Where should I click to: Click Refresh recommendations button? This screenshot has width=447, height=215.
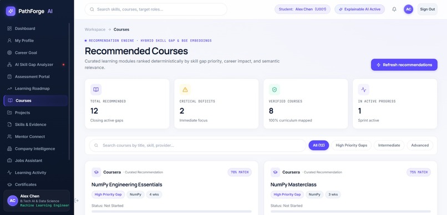click(404, 65)
